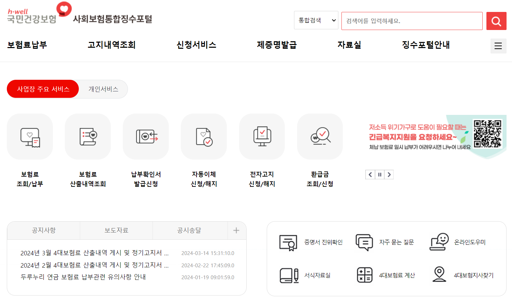Pause the promotional banner slideshow
This screenshot has width=512, height=300.
[379, 174]
